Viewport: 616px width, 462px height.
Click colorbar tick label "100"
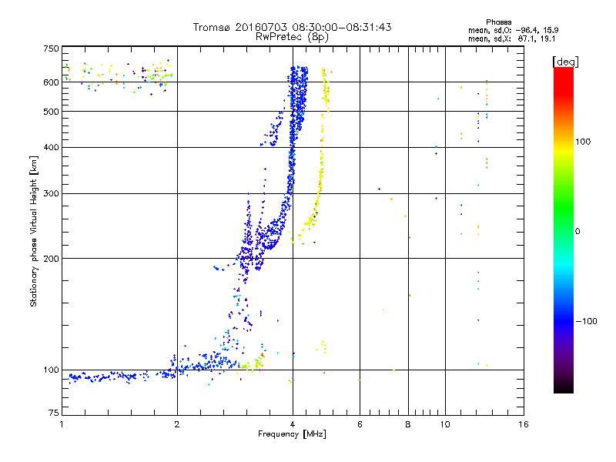[583, 142]
